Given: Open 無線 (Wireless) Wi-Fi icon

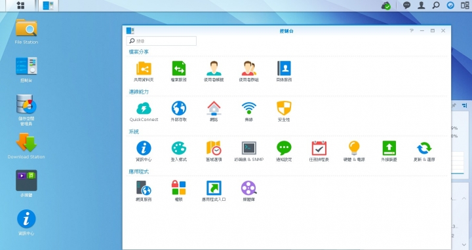Looking at the screenshot, I should pyautogui.click(x=249, y=108).
